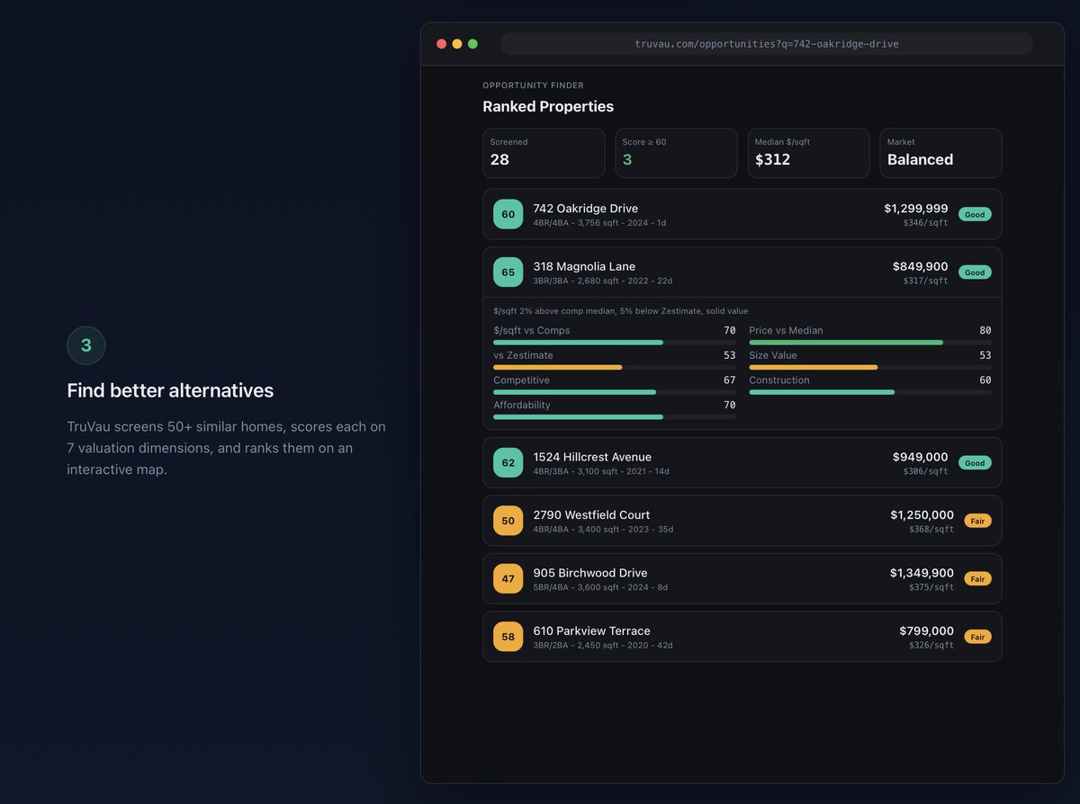
Task: Click the browser window's yellow minimize dot
Action: pos(457,44)
